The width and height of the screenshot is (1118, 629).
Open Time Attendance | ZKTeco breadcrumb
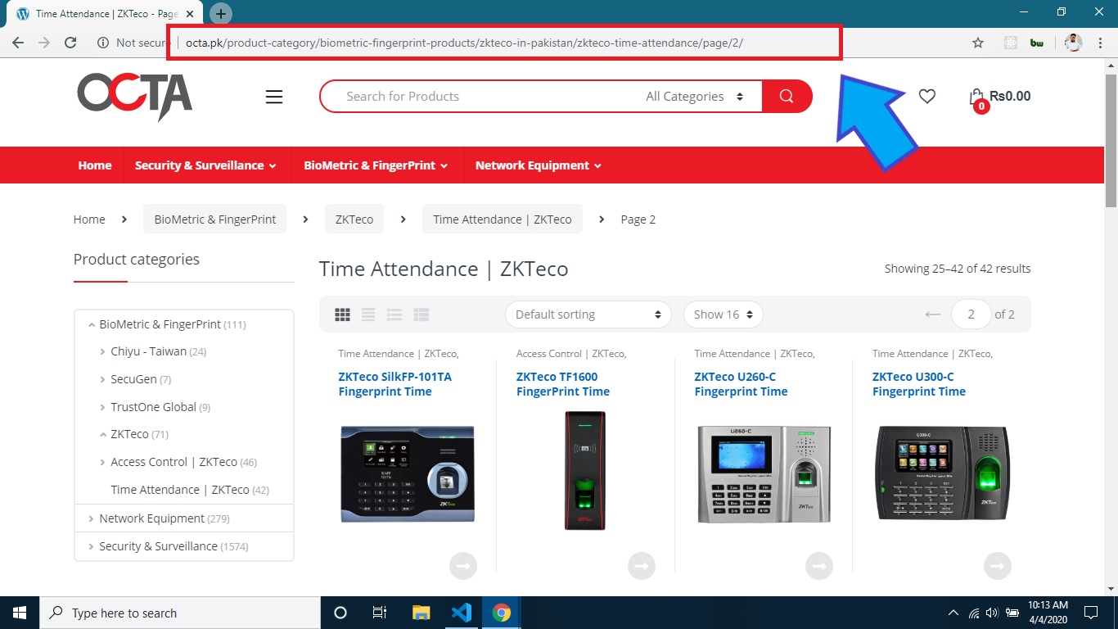point(503,219)
